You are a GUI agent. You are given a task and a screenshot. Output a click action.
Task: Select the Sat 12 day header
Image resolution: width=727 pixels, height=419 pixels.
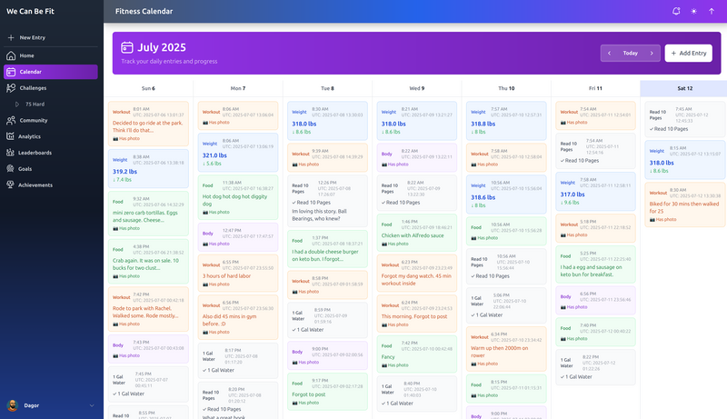point(684,88)
